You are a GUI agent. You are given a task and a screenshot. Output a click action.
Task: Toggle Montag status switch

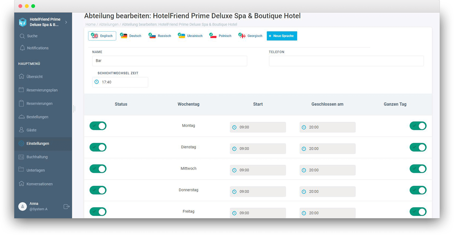tap(98, 126)
